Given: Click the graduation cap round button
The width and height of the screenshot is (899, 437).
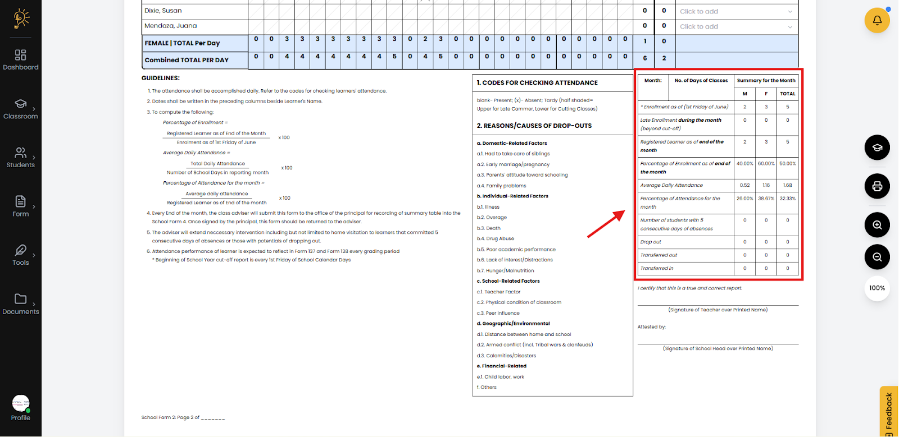Looking at the screenshot, I should (877, 148).
